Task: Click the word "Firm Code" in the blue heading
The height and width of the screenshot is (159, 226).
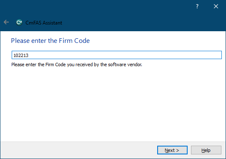Action: point(74,41)
